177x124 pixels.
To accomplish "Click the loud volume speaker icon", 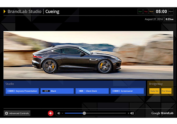I will [132, 113].
